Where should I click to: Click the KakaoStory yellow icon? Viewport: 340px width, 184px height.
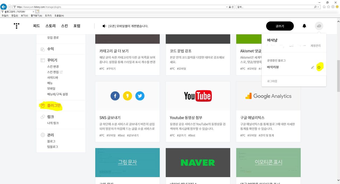[127, 96]
